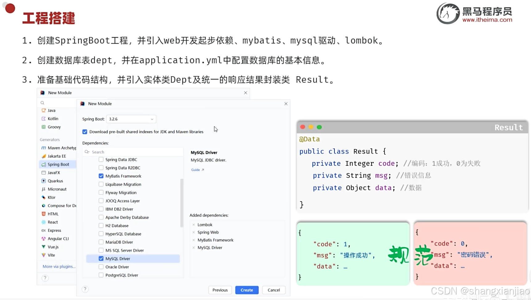Click the Maven Archetype generator icon

coord(44,148)
